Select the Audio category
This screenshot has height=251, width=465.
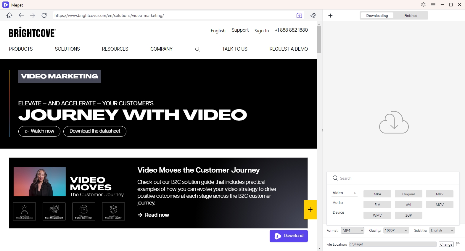[338, 202]
